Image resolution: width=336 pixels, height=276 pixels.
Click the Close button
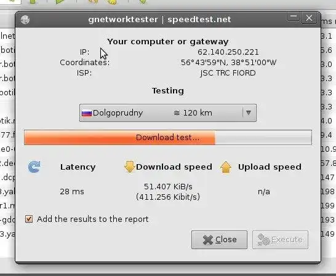click(x=219, y=240)
